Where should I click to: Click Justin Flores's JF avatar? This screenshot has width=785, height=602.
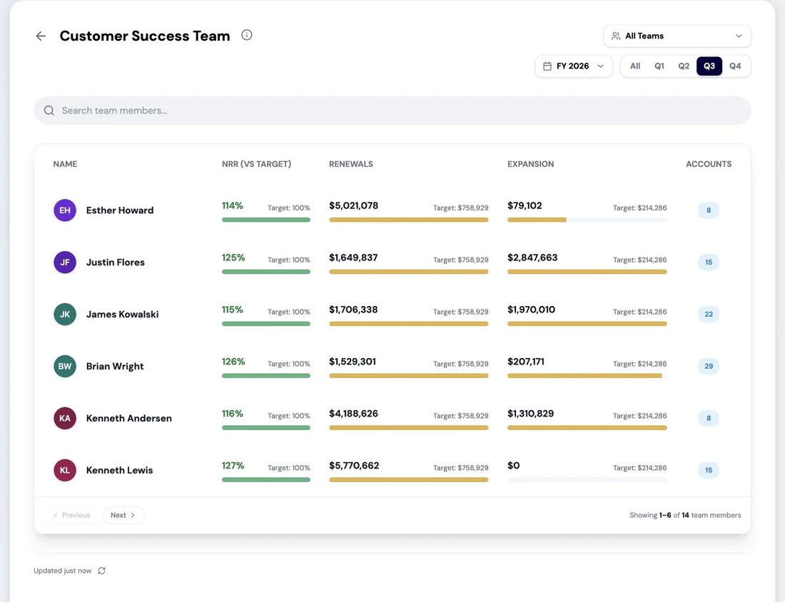65,262
